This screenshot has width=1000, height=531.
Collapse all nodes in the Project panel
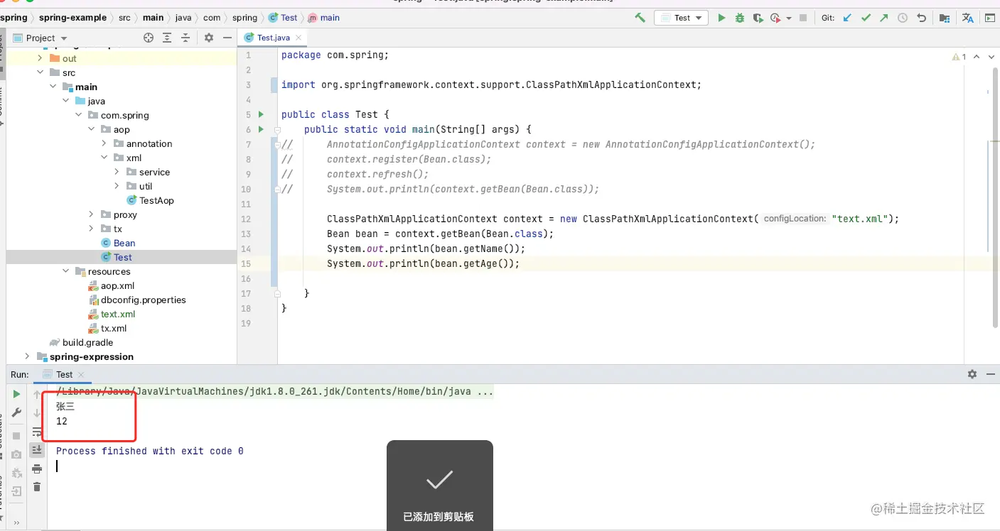pos(186,38)
